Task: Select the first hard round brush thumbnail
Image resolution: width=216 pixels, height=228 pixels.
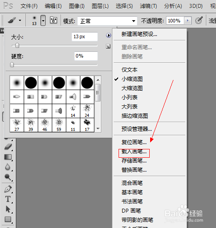Action: [31, 83]
